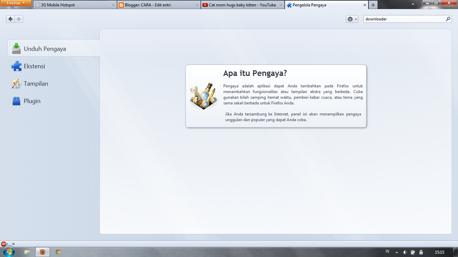Click the IN language indicator
The width and height of the screenshot is (458, 257).
(387, 251)
